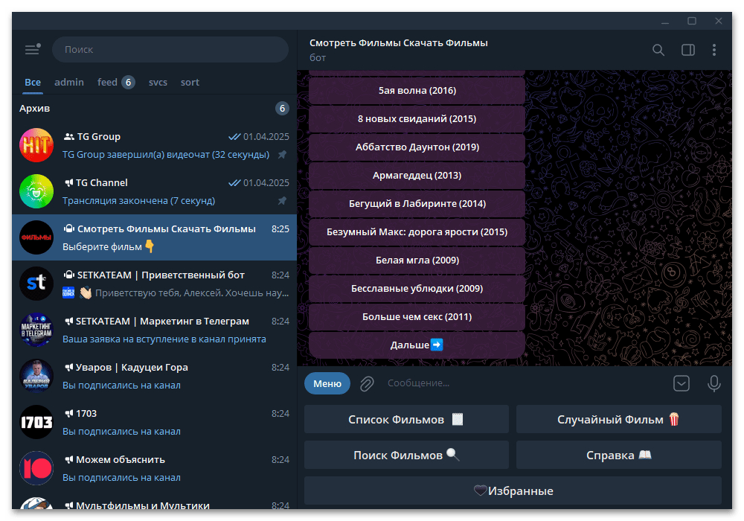The image size is (744, 521).
Task: Click the TG Channel green avatar
Action: tap(36, 191)
